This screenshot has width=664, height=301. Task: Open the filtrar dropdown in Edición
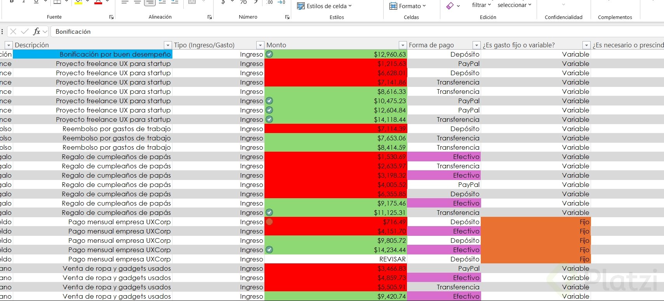[x=489, y=5]
